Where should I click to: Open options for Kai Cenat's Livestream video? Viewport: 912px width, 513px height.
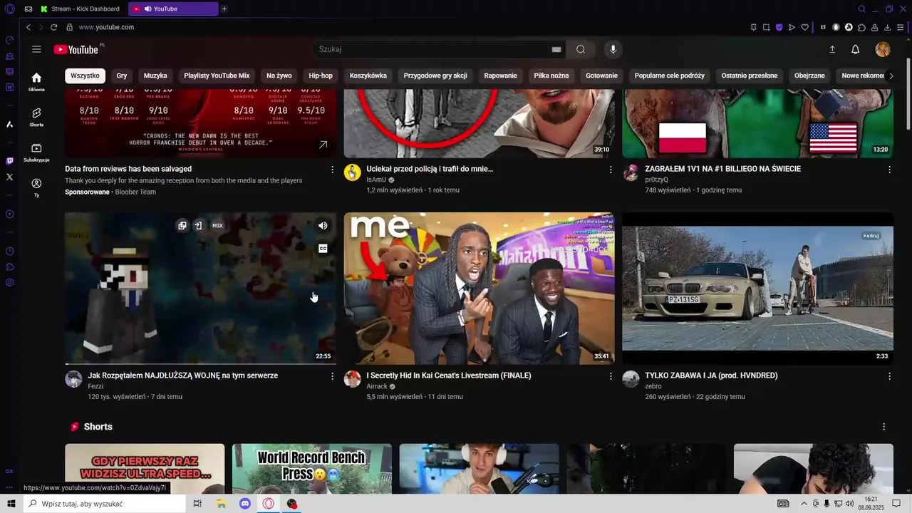coord(611,376)
